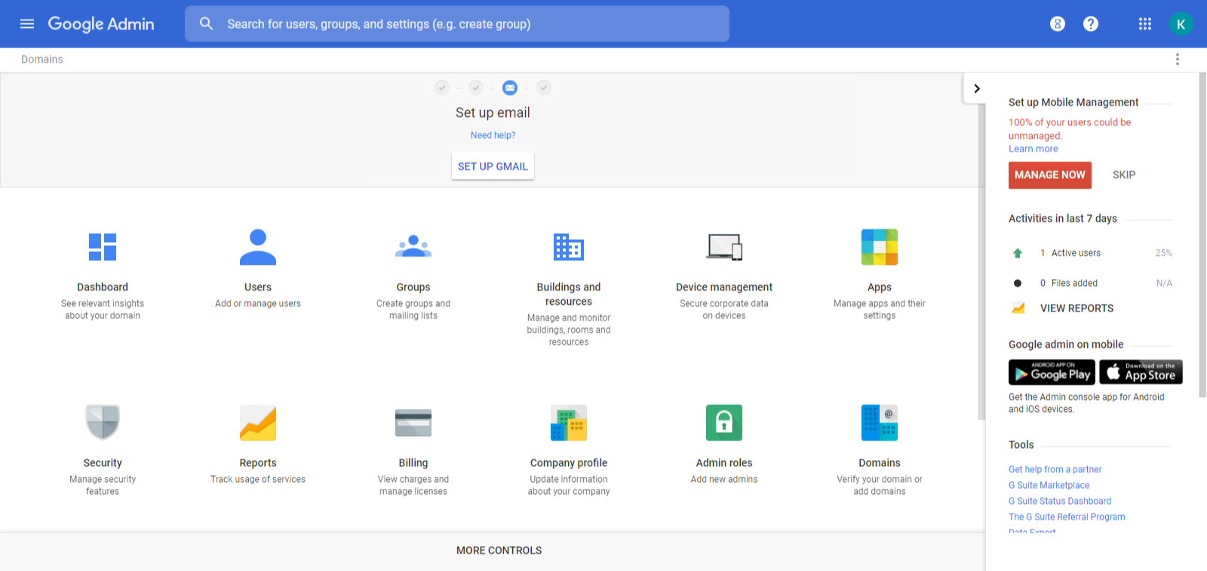Click the Active users activity row
The height and width of the screenshot is (571, 1207).
pos(1091,253)
